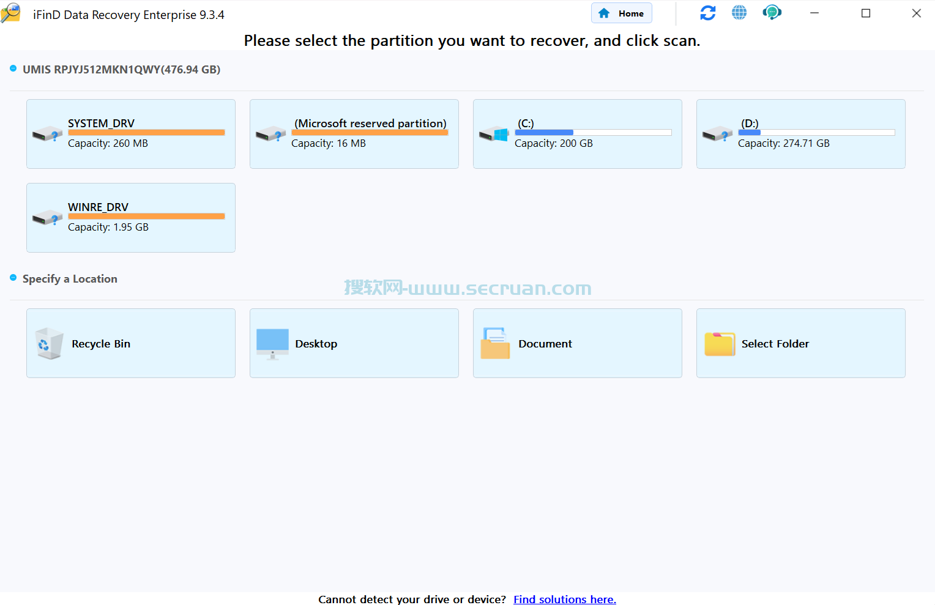Image resolution: width=935 pixels, height=605 pixels.
Task: Open the support chat icon
Action: click(772, 13)
